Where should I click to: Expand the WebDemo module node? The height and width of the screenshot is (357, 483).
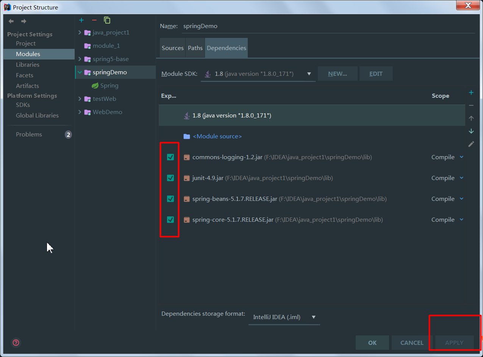(x=80, y=112)
